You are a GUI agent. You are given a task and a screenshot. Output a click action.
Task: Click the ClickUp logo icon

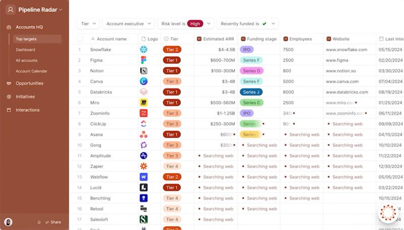(143, 124)
